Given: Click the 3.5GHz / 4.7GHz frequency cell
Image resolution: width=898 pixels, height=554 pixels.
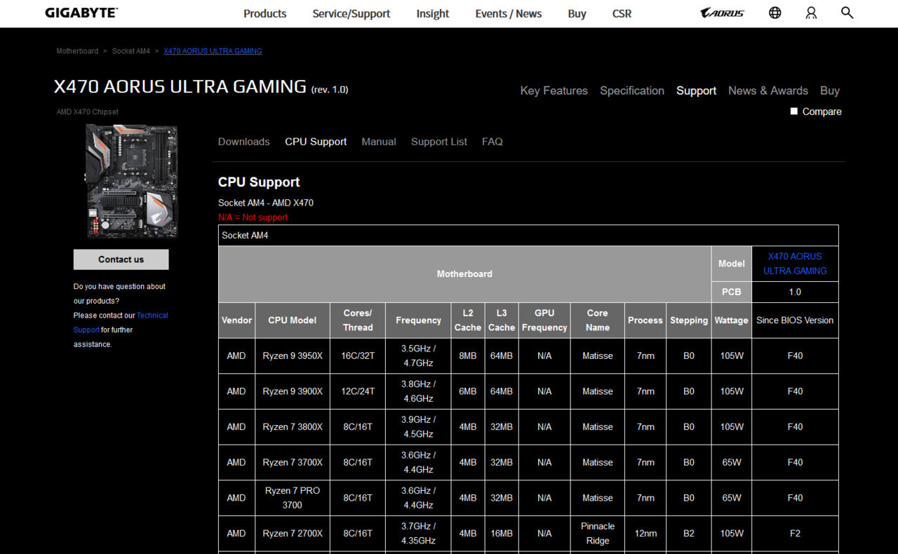Looking at the screenshot, I should [x=418, y=356].
